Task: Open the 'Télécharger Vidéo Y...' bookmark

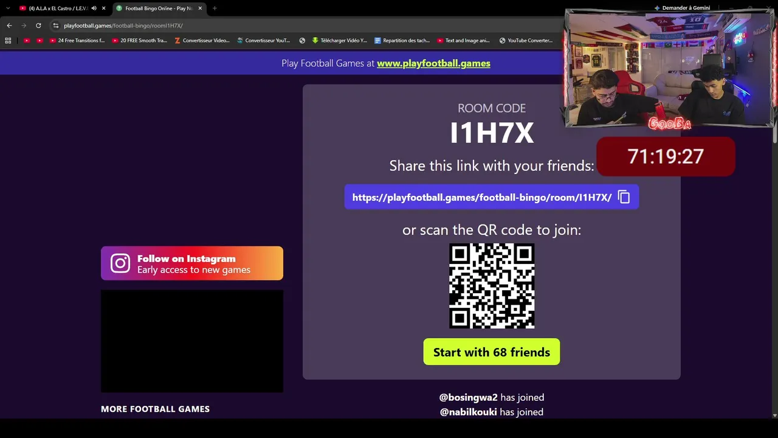Action: coord(340,41)
